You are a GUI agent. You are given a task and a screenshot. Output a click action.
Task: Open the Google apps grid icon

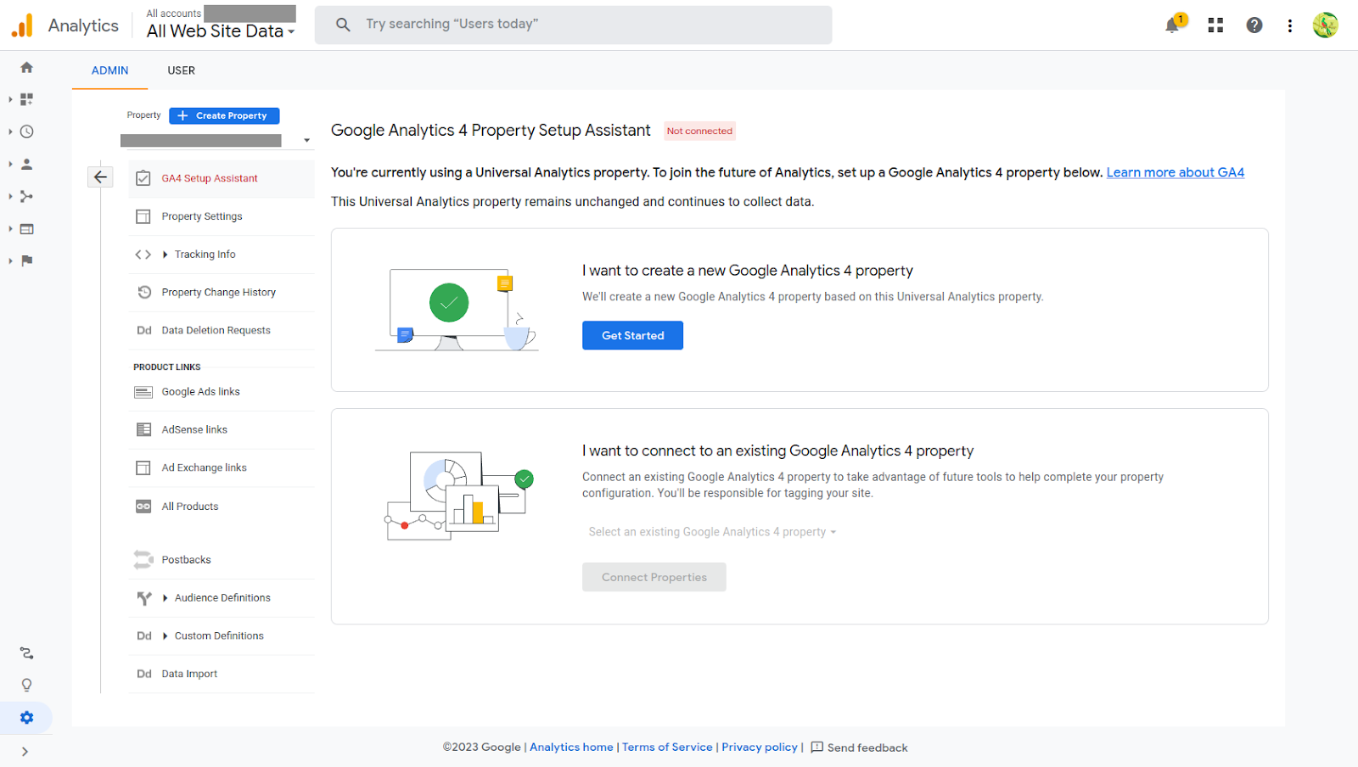(x=1215, y=25)
